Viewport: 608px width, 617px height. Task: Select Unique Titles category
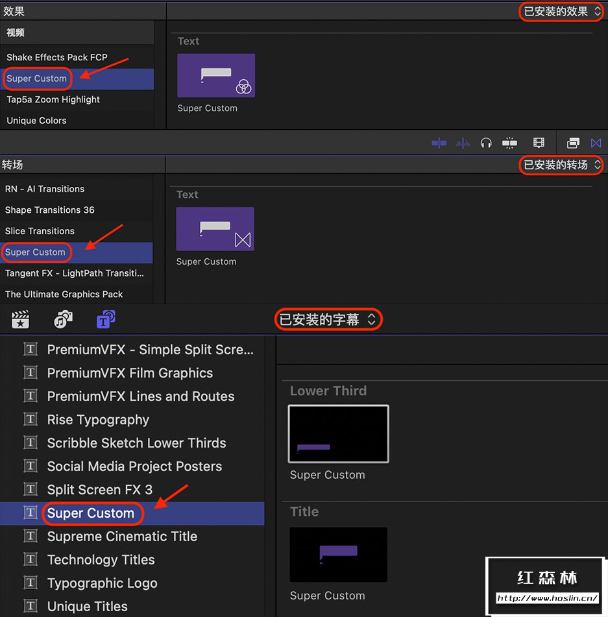[132, 606]
